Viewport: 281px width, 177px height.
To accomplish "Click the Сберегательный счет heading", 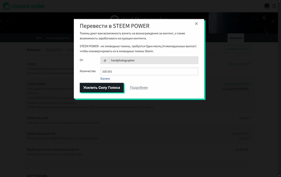I will (x=41, y=134).
